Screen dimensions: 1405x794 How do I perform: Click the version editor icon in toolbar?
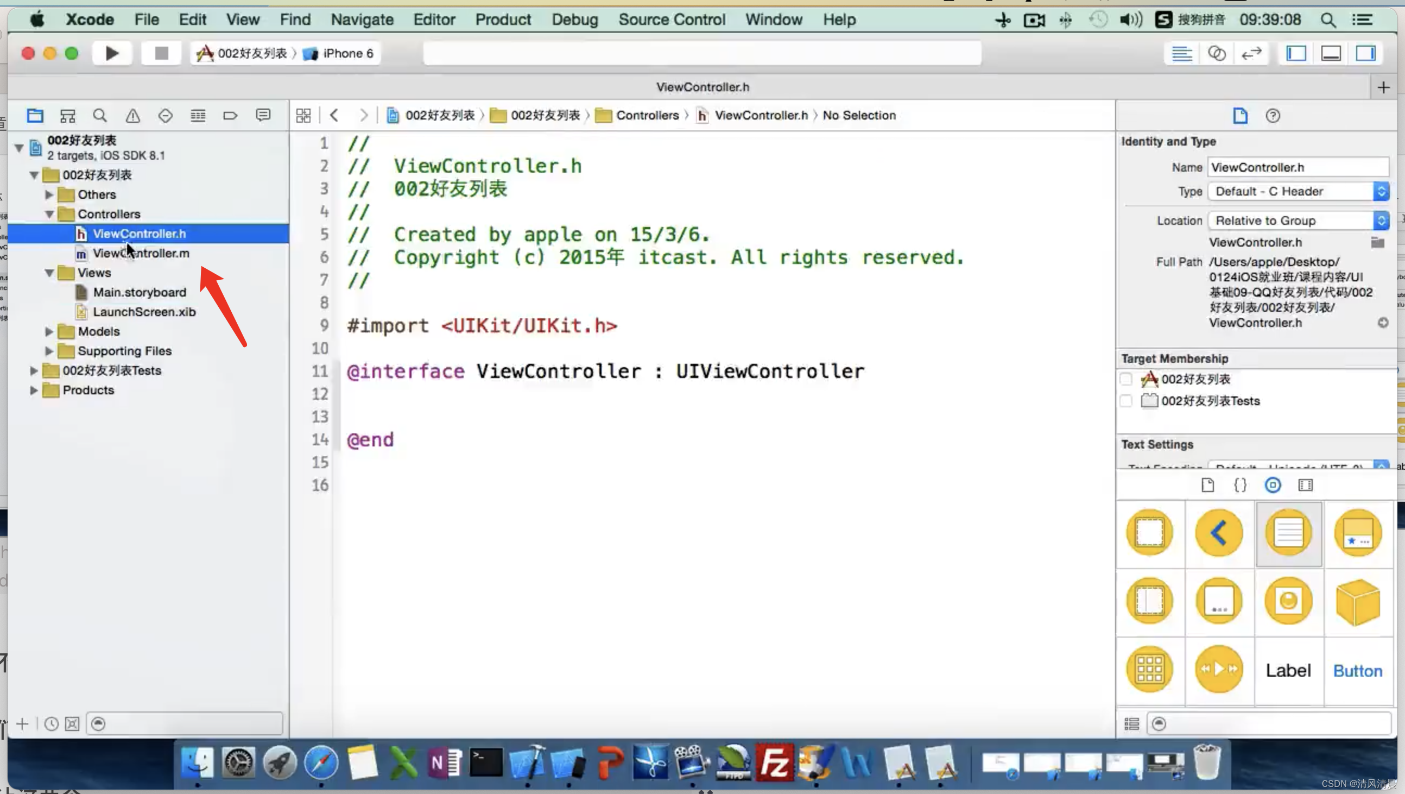click(1251, 53)
